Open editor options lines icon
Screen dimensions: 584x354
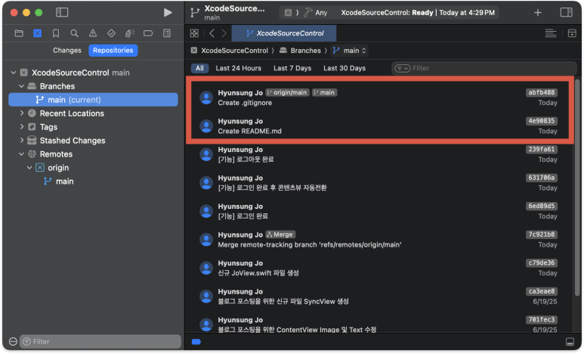551,33
